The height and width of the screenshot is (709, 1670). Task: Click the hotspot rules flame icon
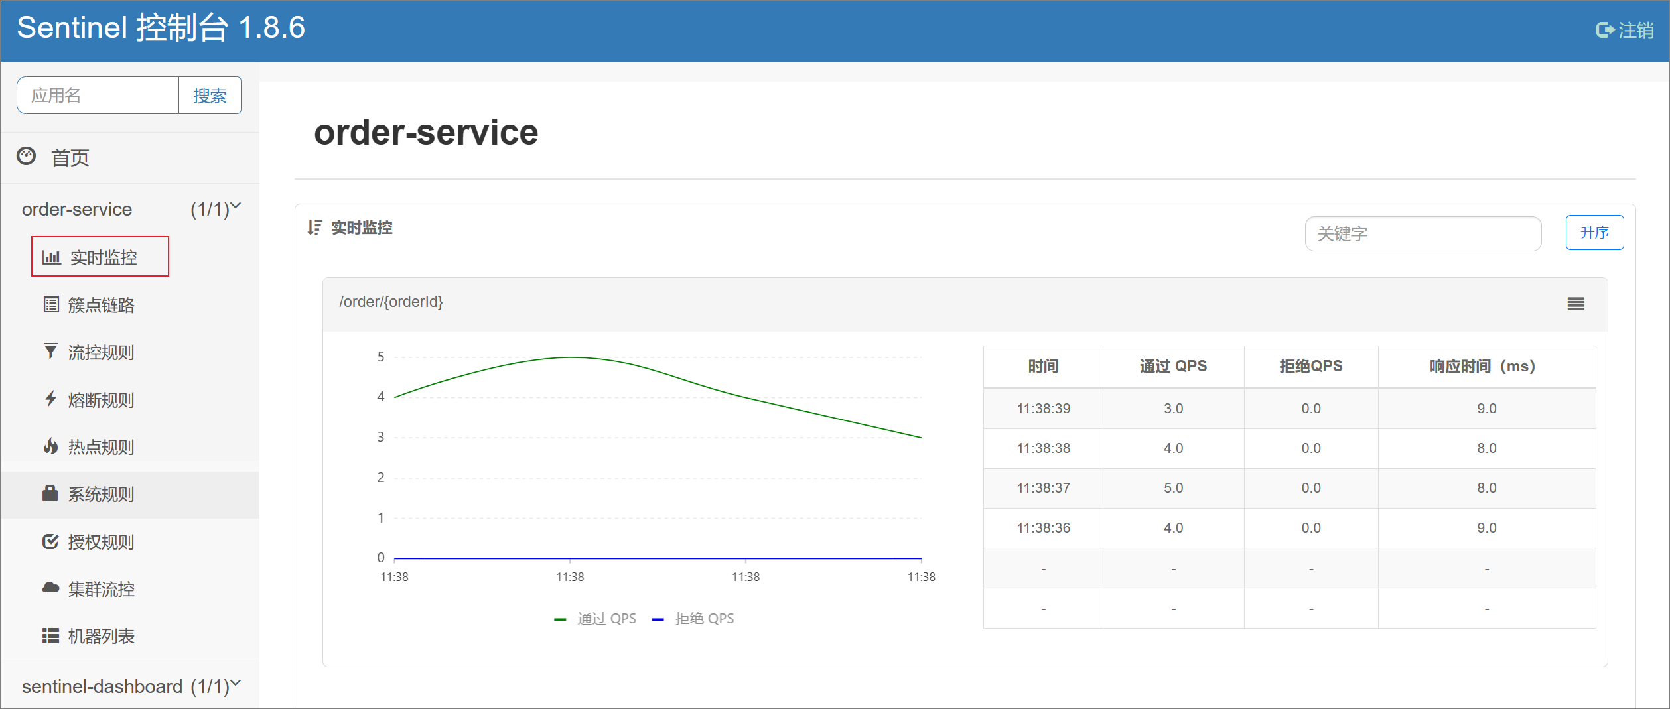(50, 446)
